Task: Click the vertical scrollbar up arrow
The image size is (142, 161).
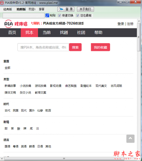Action: [x=139, y=21]
